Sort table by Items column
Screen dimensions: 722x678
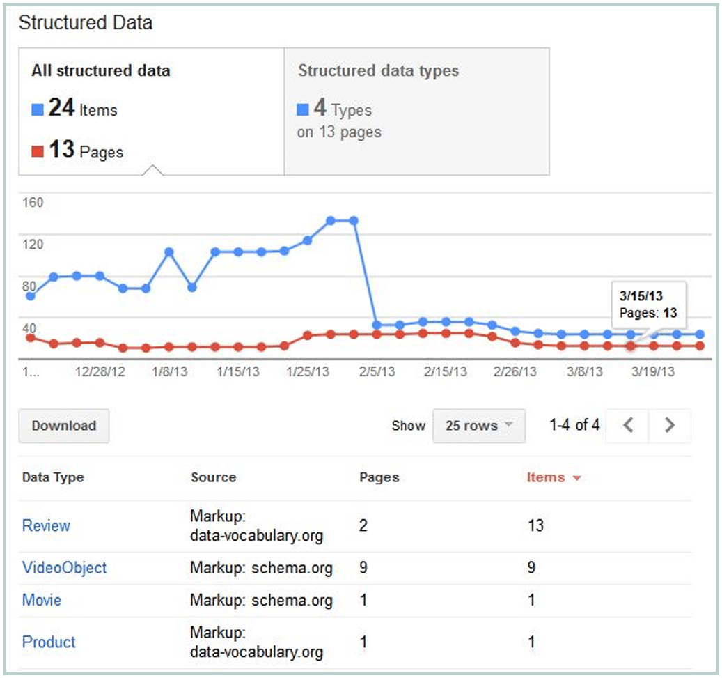554,477
